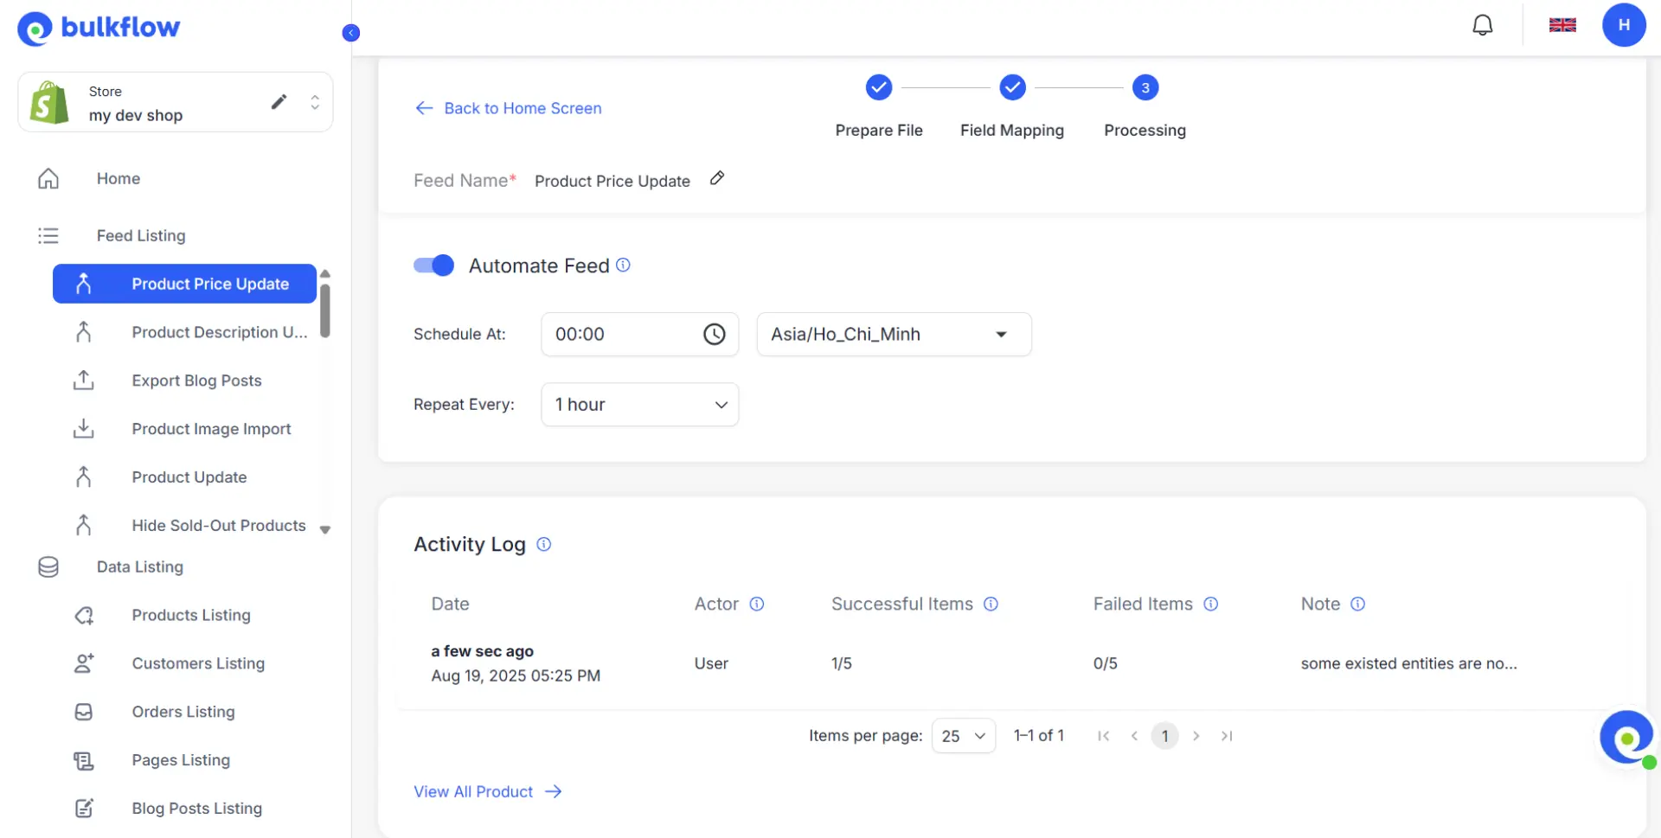Open the notification bell
Image resolution: width=1661 pixels, height=838 pixels.
pos(1483,24)
